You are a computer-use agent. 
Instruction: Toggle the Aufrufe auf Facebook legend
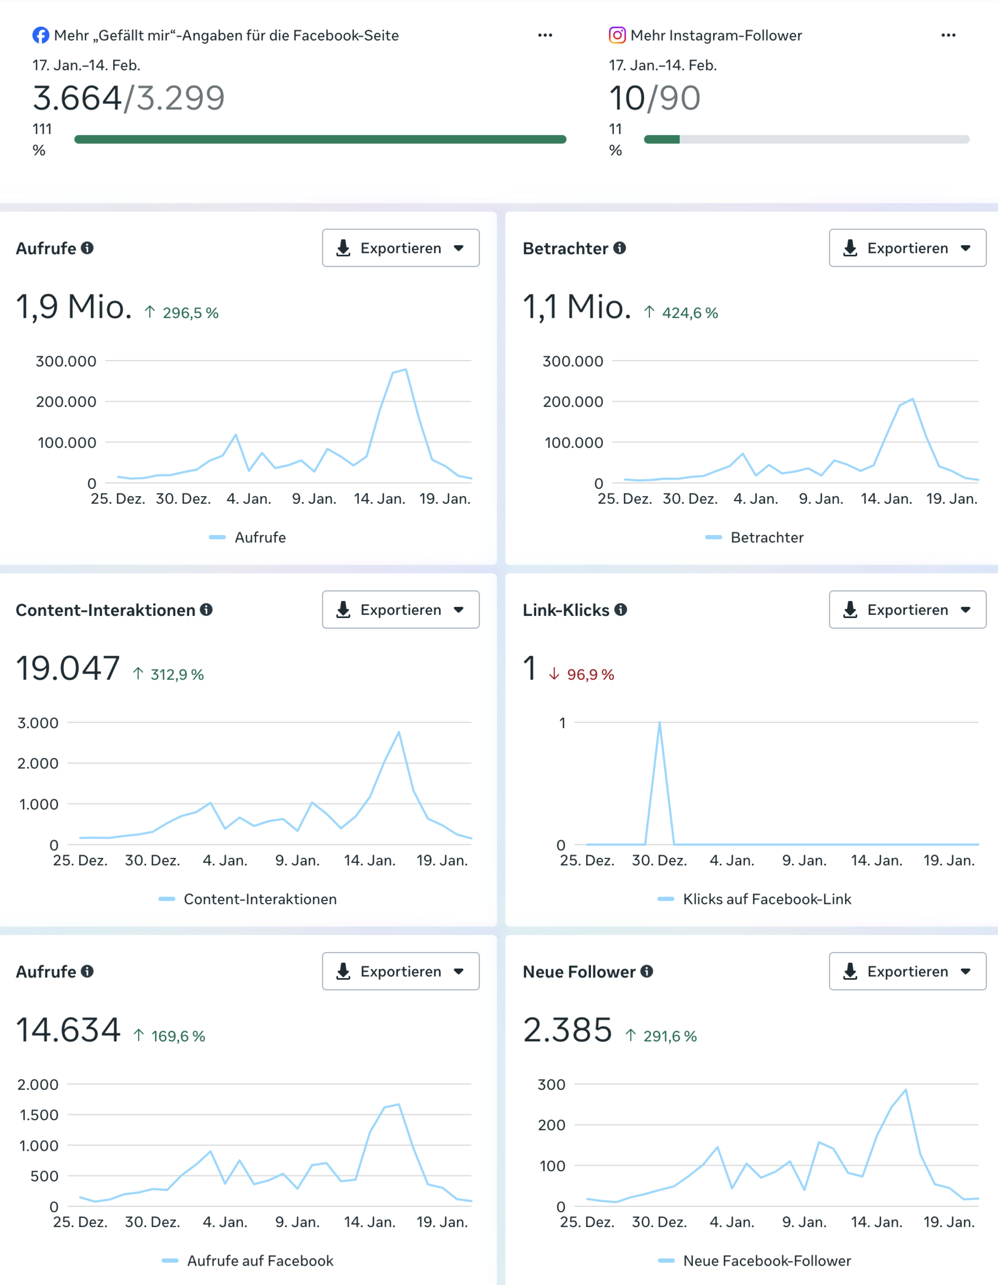pyautogui.click(x=248, y=1260)
